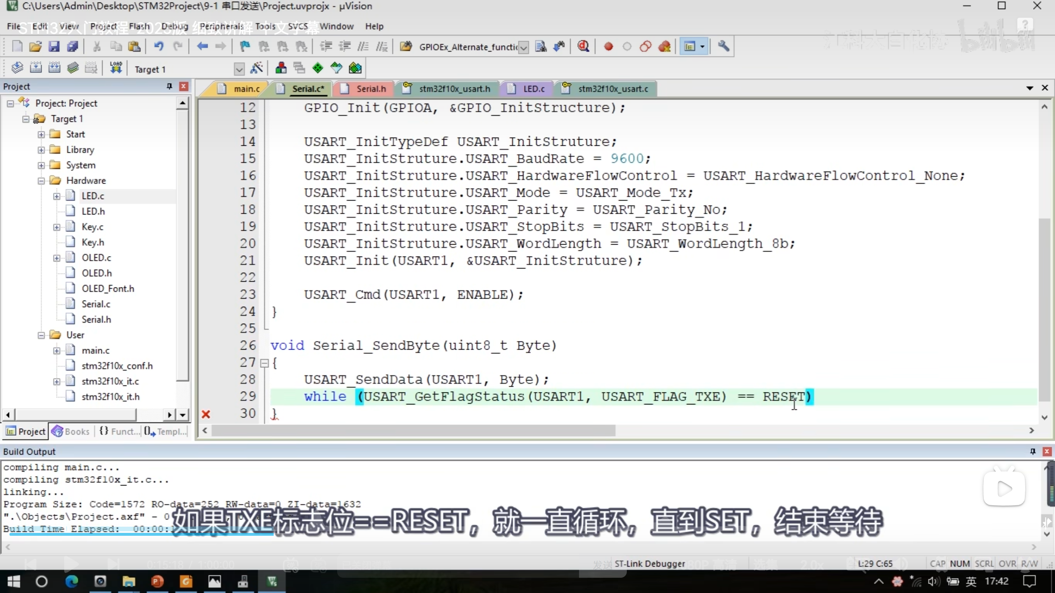Toggle the Build Output panel pin
This screenshot has height=593, width=1055.
click(1033, 451)
